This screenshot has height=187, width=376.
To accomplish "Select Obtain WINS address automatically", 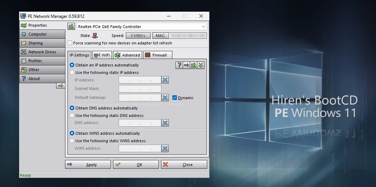I will click(x=72, y=133).
